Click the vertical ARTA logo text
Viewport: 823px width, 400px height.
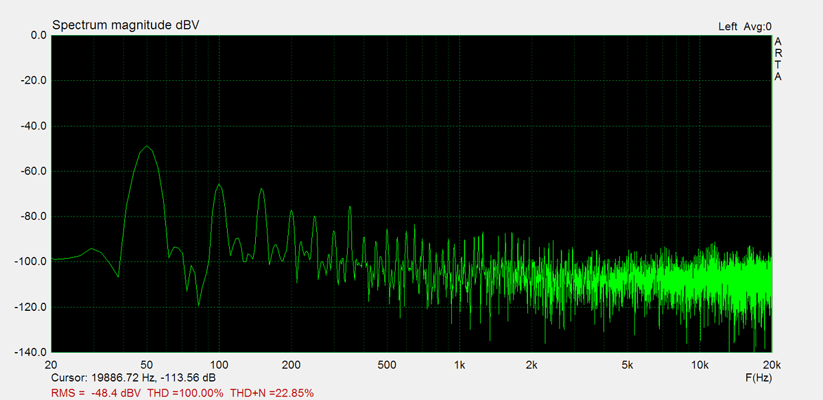778,59
